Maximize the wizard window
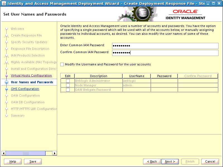 tap(213, 3)
